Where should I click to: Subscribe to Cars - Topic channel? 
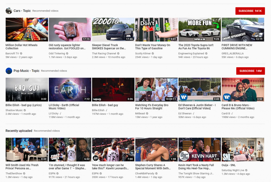coord(250,11)
